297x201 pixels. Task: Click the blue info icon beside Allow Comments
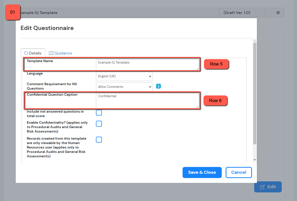(159, 86)
